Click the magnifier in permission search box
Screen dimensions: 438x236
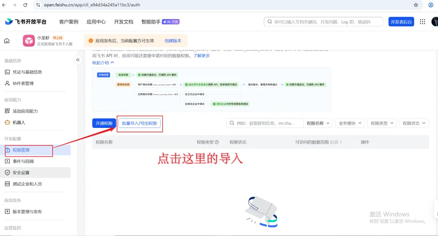(x=232, y=123)
